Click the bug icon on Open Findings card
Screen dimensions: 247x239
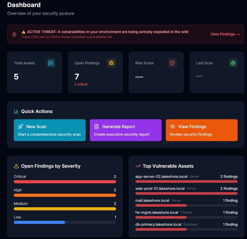(x=111, y=63)
